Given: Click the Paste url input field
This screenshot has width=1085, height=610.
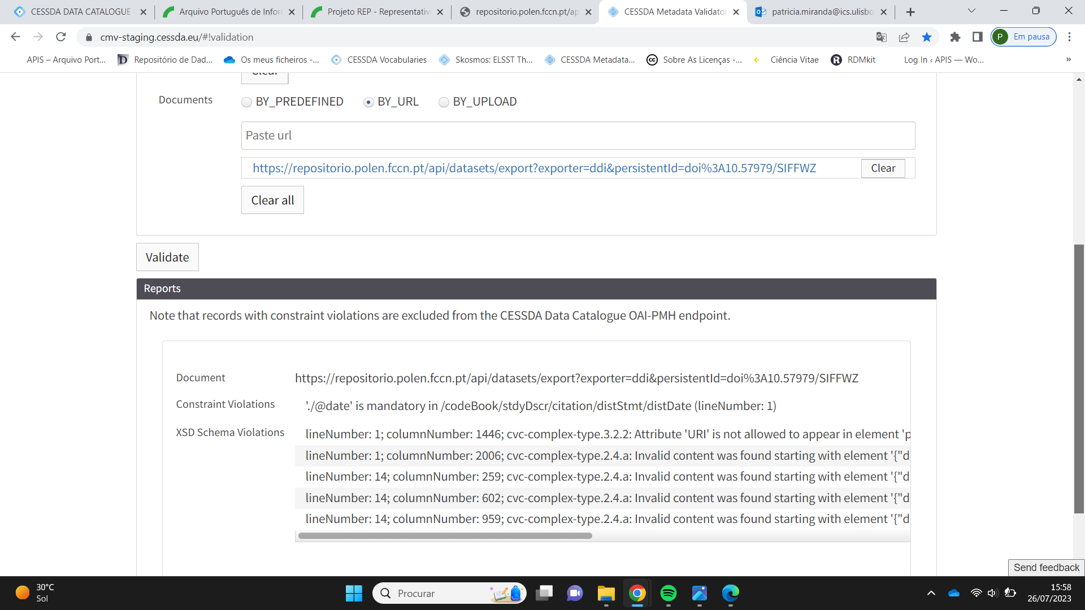Looking at the screenshot, I should 578,136.
